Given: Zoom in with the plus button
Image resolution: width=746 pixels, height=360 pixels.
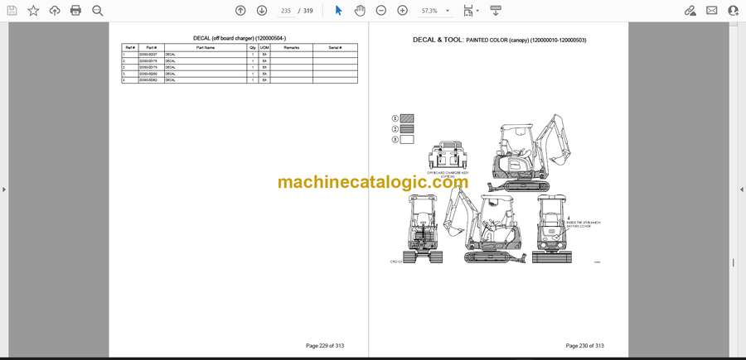Looking at the screenshot, I should (403, 11).
